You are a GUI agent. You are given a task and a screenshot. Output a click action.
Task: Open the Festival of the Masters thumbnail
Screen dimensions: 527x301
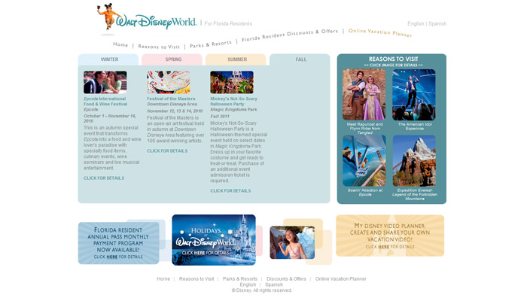click(x=169, y=82)
